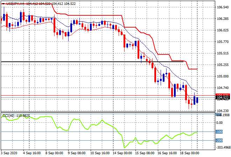
Task: Click the 106.025 price axis label
Action: coord(223,30)
